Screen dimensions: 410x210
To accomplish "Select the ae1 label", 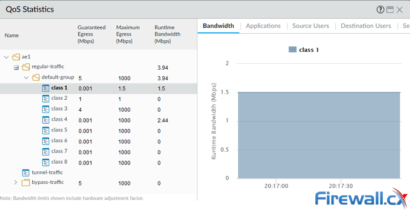I will coord(26,57).
